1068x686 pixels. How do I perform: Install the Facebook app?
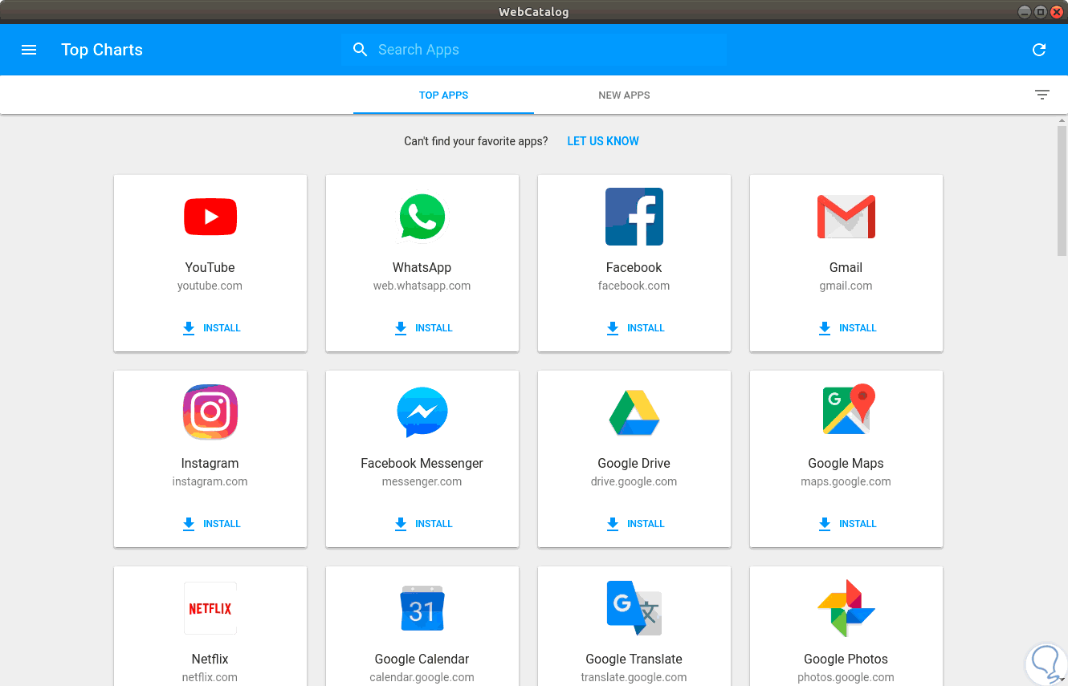[634, 328]
